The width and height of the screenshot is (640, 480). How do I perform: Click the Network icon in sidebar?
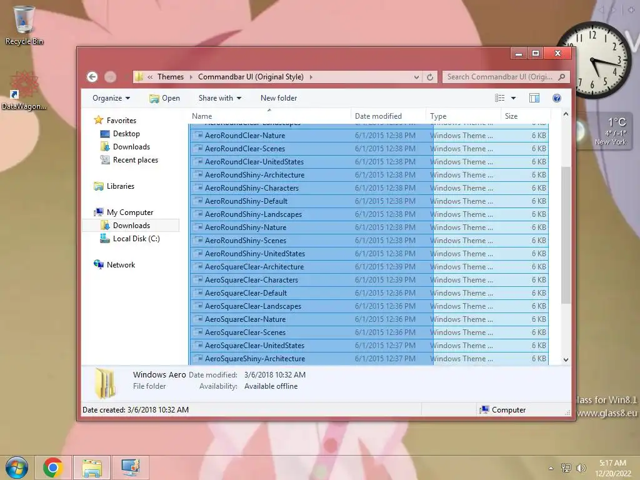(98, 264)
